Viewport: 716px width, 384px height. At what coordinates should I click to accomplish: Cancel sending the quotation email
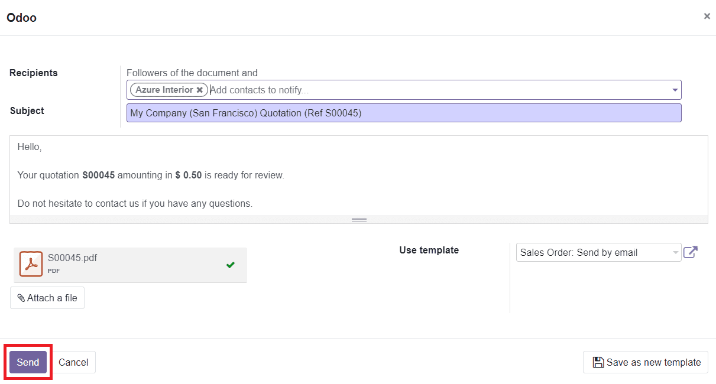coord(73,362)
